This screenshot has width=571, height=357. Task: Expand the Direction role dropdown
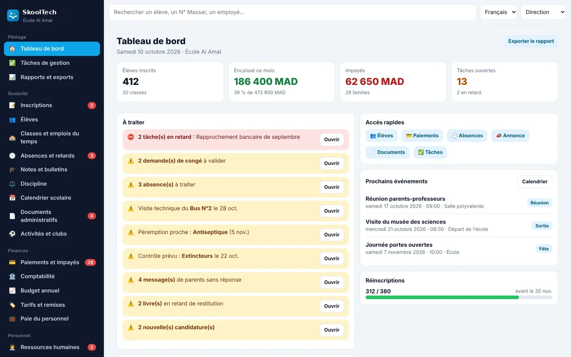pos(543,12)
